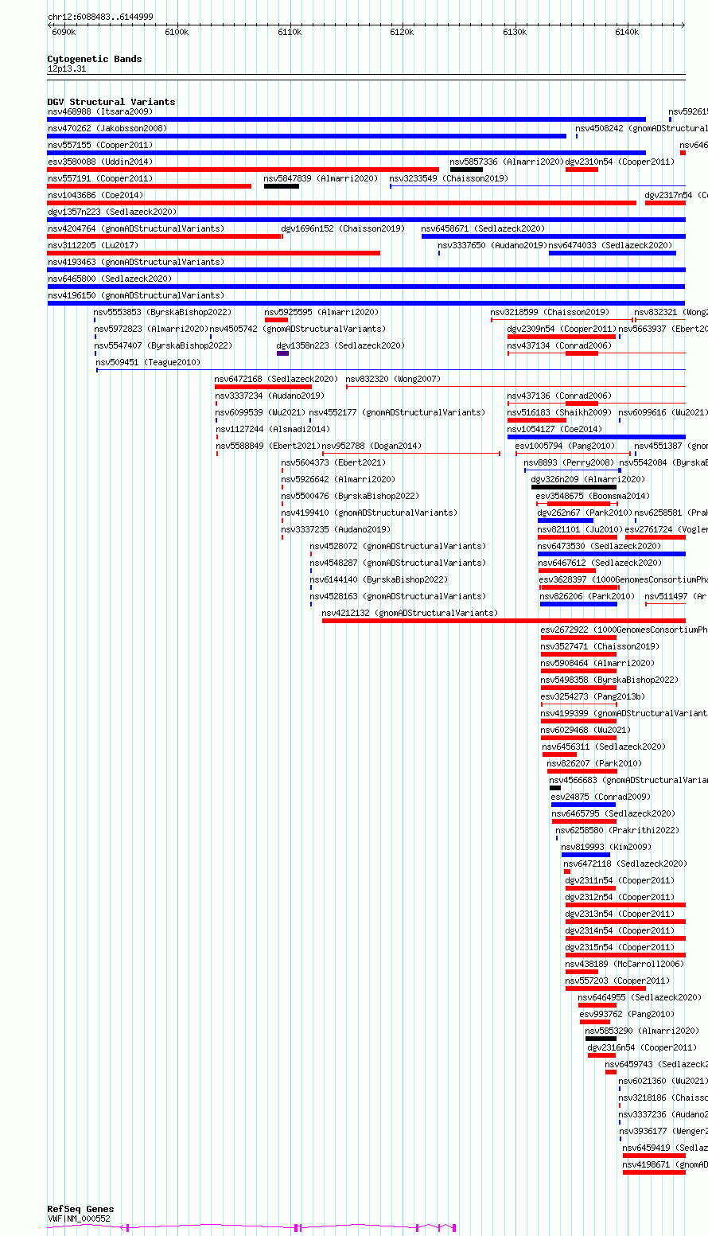Select nsv4196150 (gnomADStructuralVariants) label
The height and width of the screenshot is (1236, 708).
[x=136, y=295]
